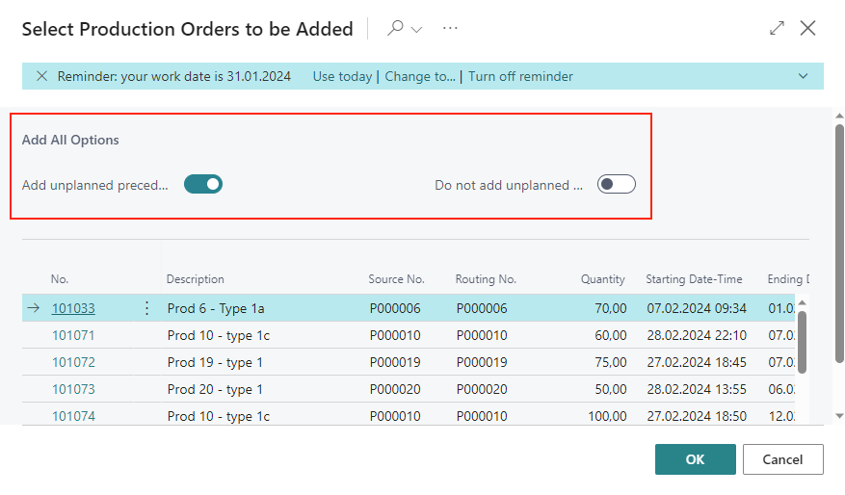The width and height of the screenshot is (845, 495).
Task: Select order number 101074
Action: coord(73,416)
